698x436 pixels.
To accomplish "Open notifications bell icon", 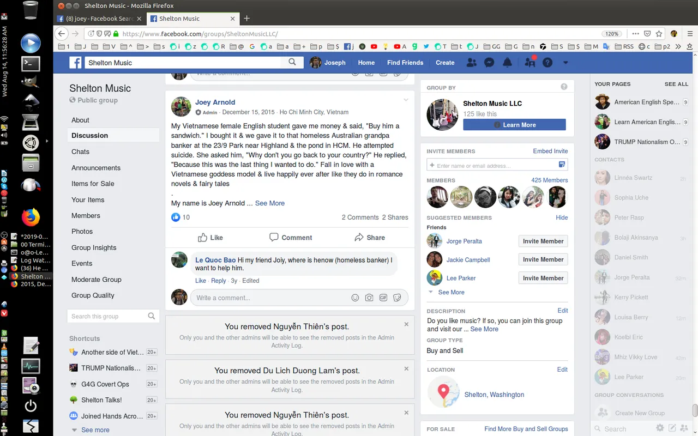I will click(x=507, y=63).
